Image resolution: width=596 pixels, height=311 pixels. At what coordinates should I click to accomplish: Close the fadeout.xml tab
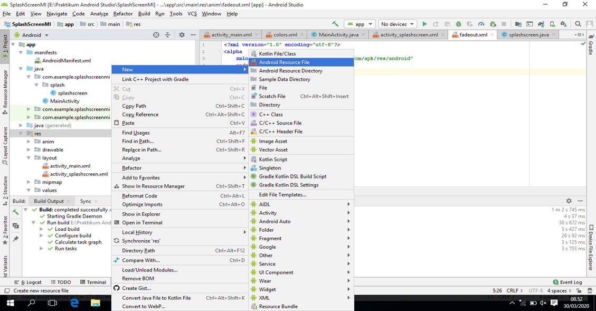point(492,35)
